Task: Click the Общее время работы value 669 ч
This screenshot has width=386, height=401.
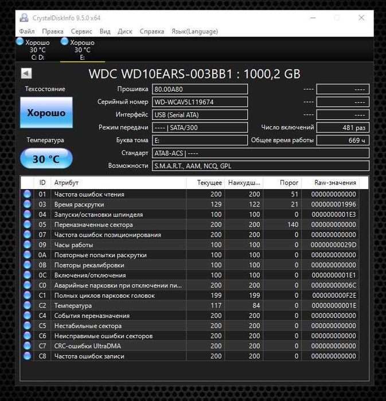Action: pos(343,140)
